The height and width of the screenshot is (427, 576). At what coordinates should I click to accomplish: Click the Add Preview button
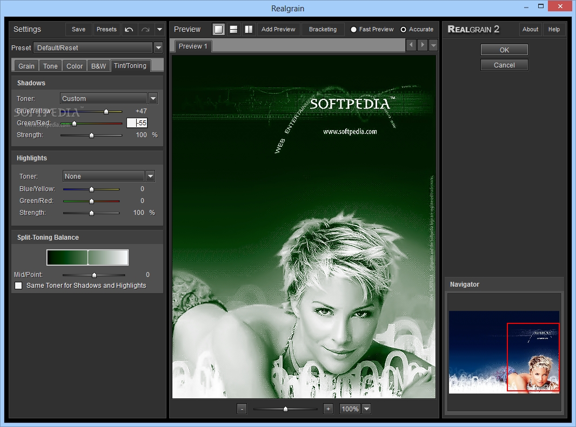pyautogui.click(x=278, y=29)
